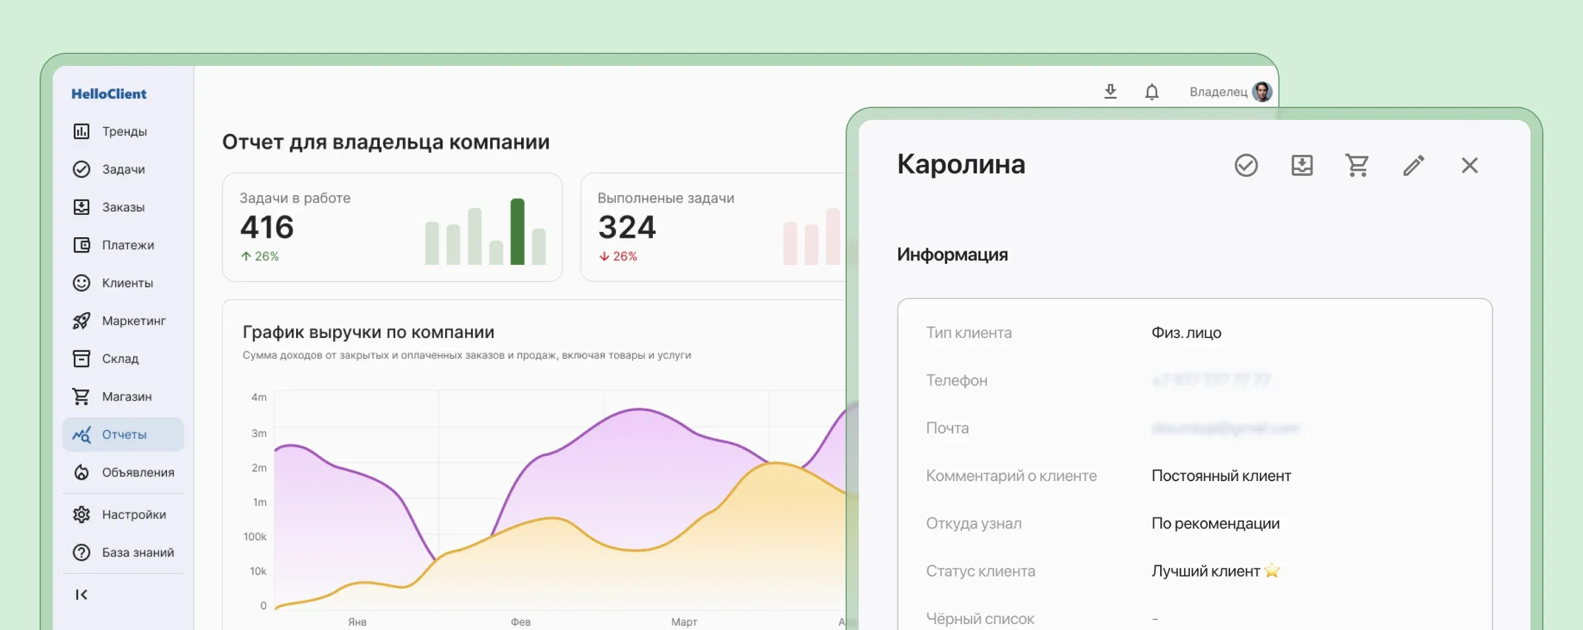The width and height of the screenshot is (1583, 630).
Task: Open Объявления using its megaphone icon
Action: pos(82,472)
